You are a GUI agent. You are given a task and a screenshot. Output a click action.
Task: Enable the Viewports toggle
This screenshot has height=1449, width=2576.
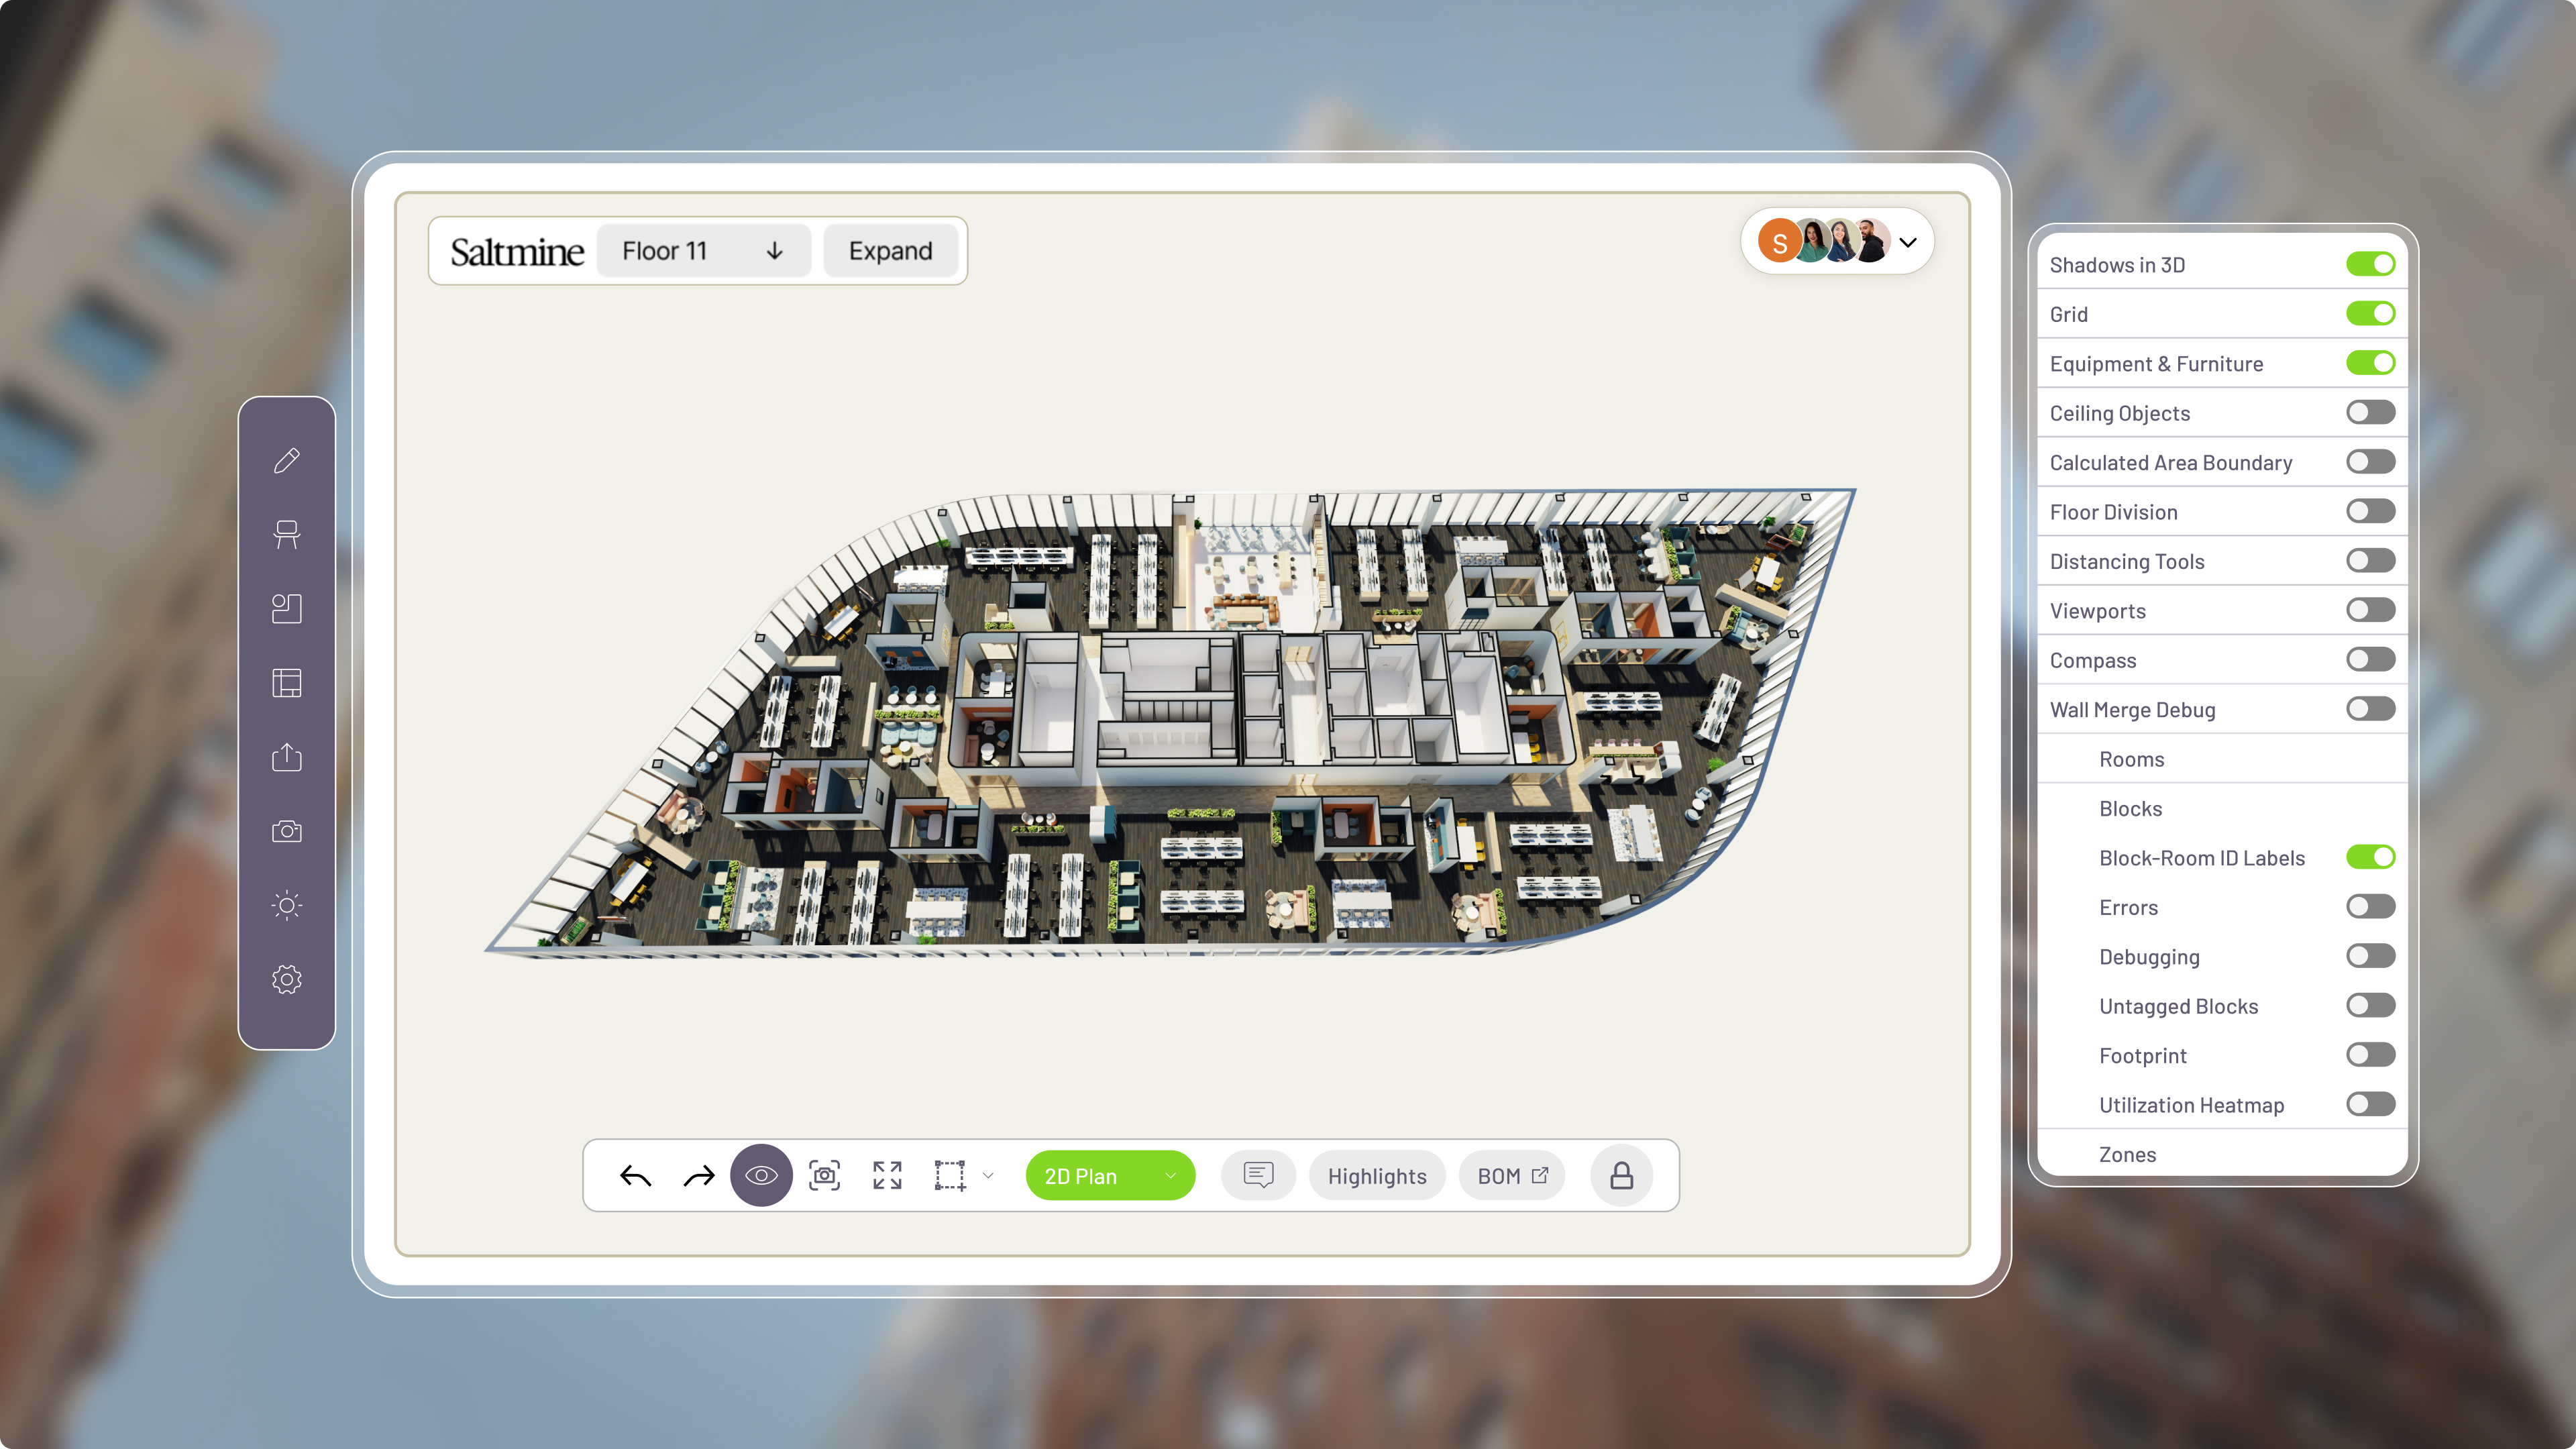(2370, 610)
